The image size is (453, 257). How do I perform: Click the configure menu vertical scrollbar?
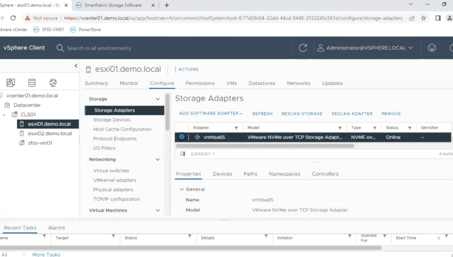pos(167,112)
